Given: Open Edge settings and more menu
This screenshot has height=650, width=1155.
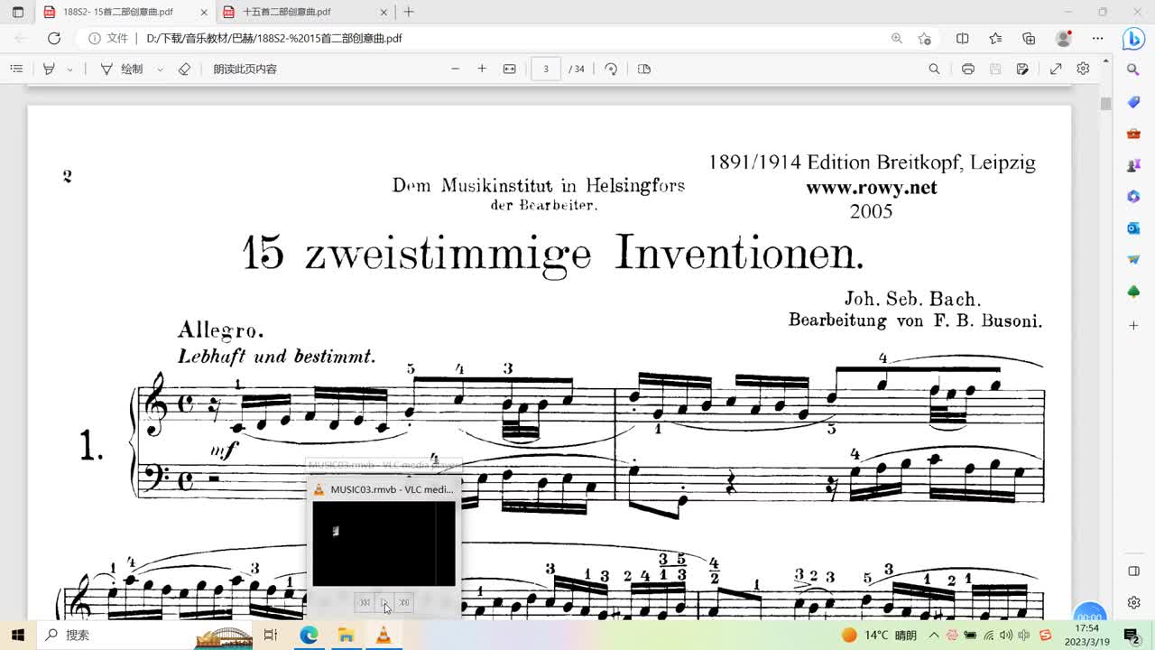Looking at the screenshot, I should click(1097, 38).
